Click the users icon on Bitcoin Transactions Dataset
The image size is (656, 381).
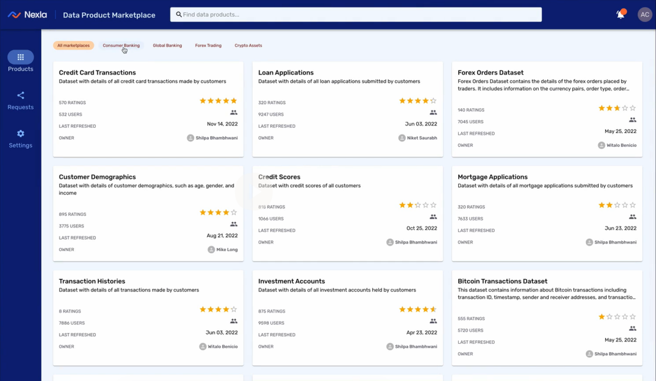[632, 328]
